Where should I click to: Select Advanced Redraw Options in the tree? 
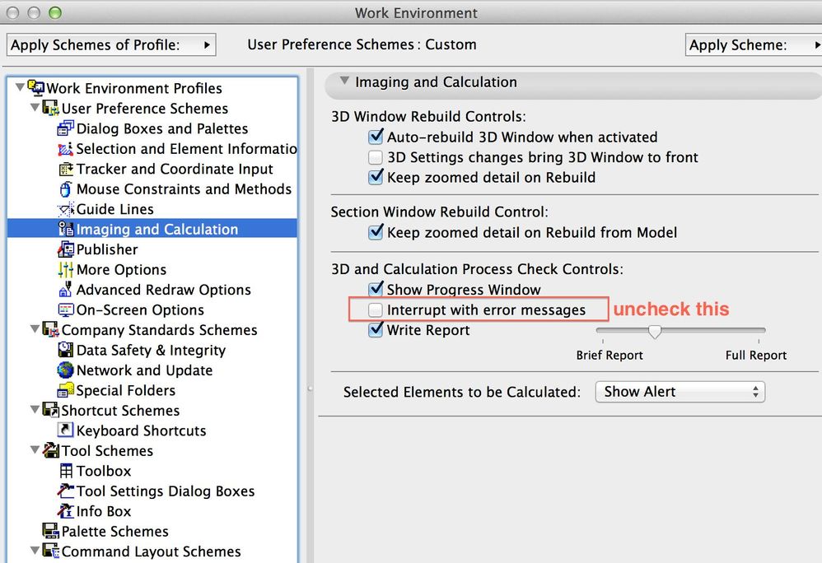[x=163, y=290]
